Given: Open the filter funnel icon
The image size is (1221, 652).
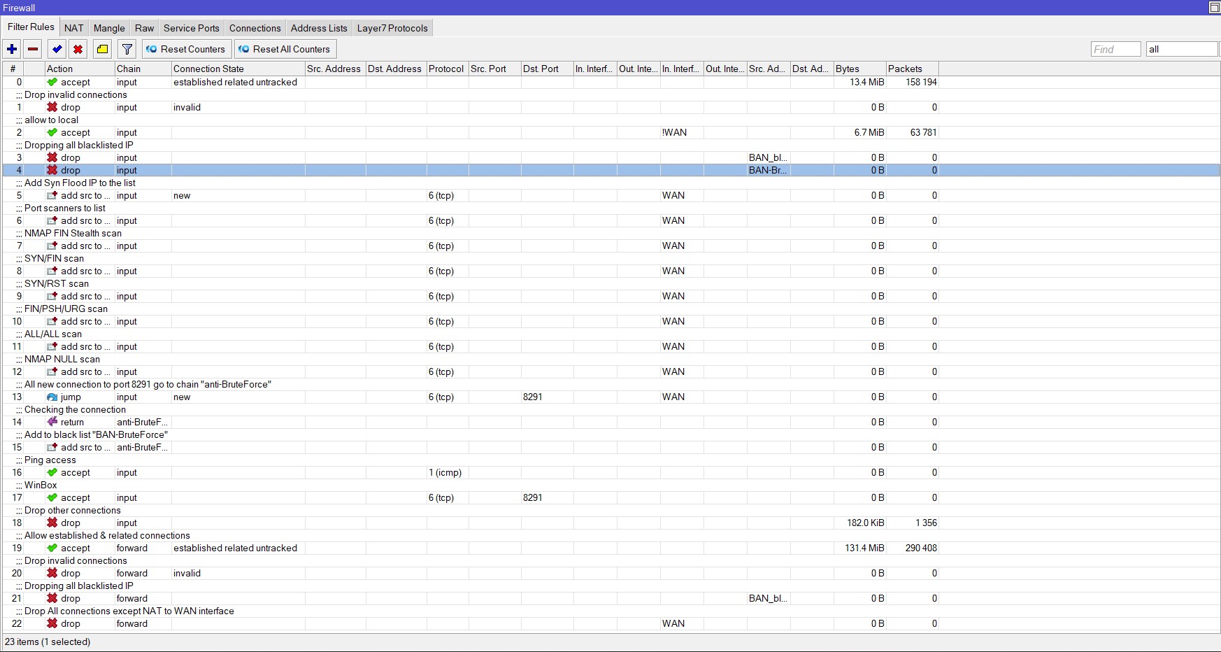Looking at the screenshot, I should (127, 49).
